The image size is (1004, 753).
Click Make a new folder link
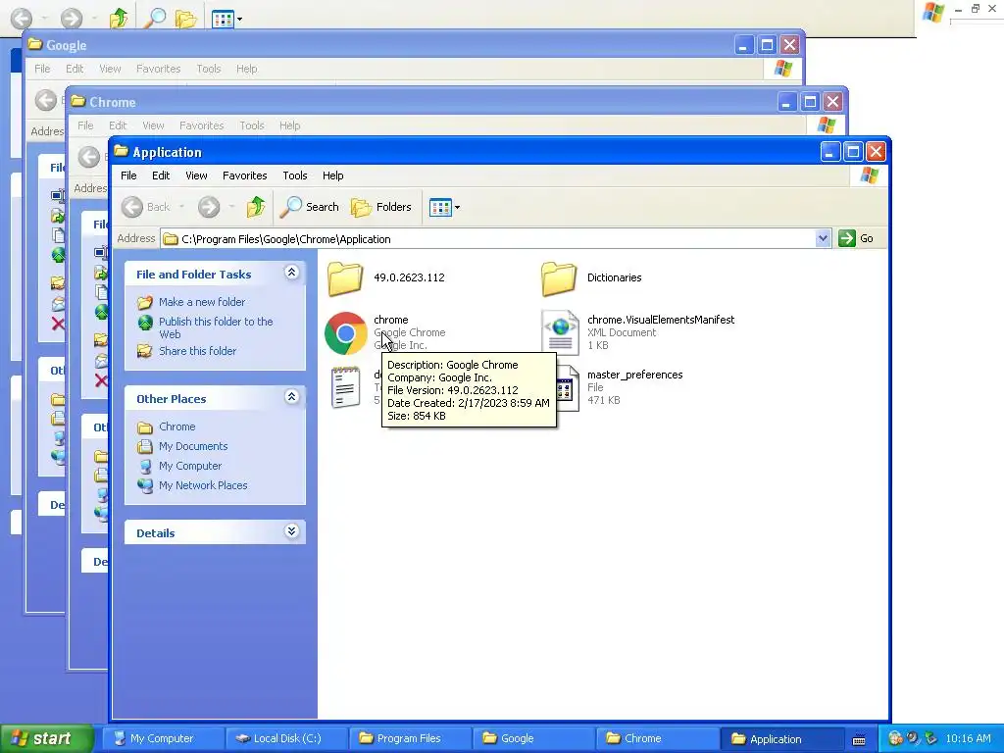pos(202,302)
